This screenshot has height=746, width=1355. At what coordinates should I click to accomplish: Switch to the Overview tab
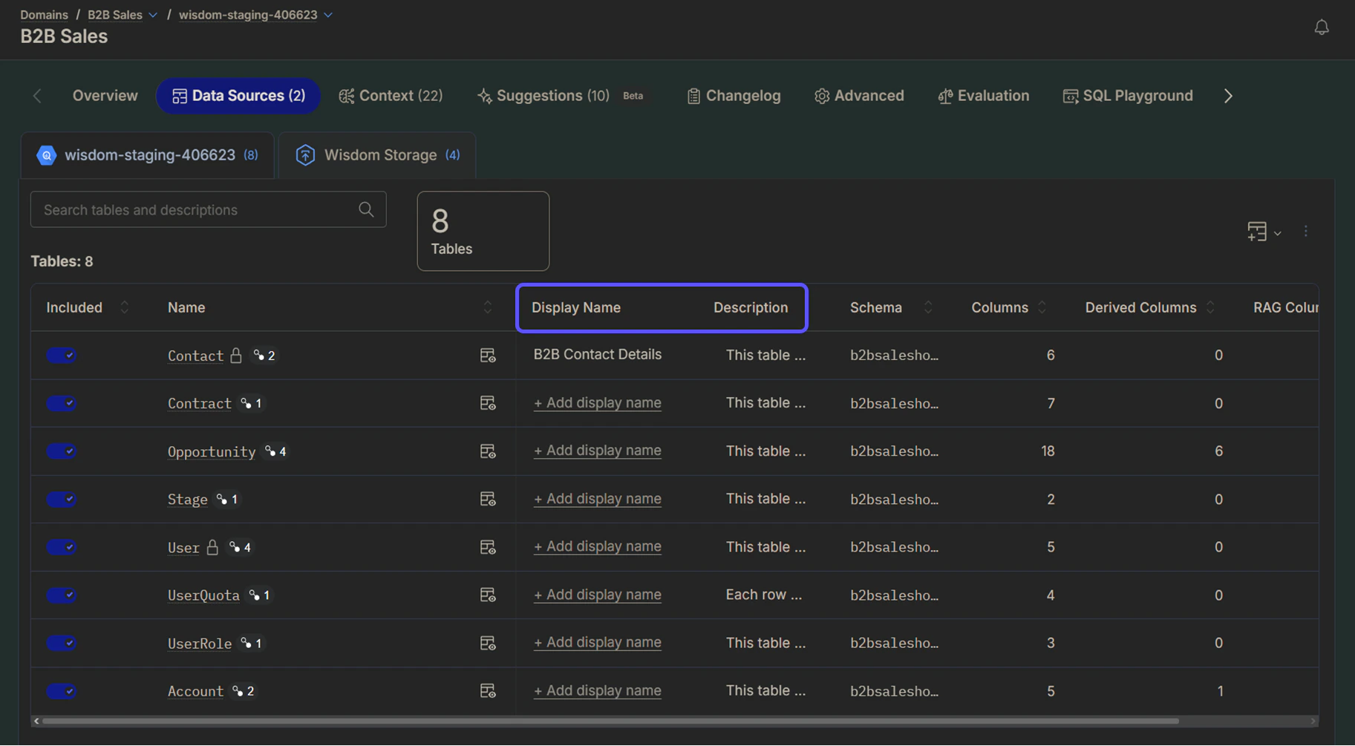pos(105,96)
